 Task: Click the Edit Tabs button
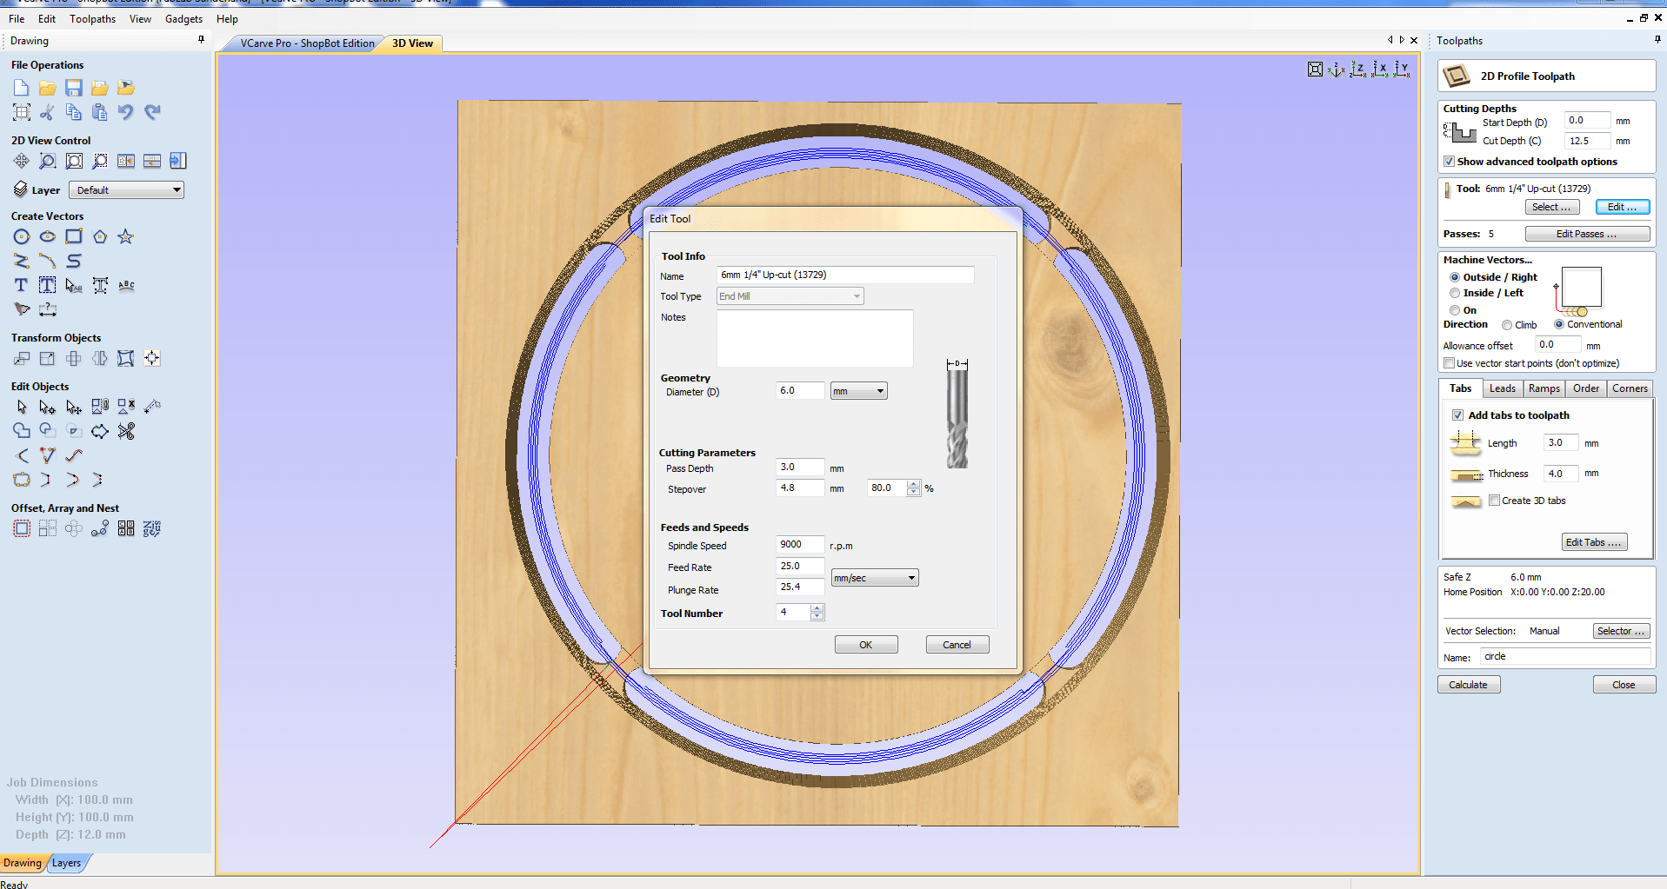pyautogui.click(x=1594, y=542)
